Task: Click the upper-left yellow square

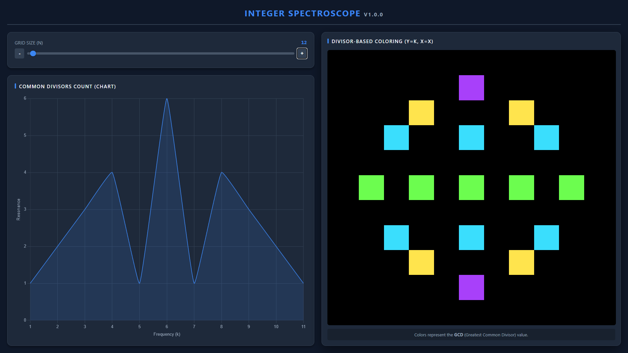Action: (421, 113)
